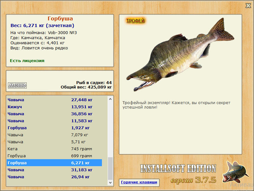Open the Горячие клавиши link
The image size is (254, 191).
click(x=139, y=182)
